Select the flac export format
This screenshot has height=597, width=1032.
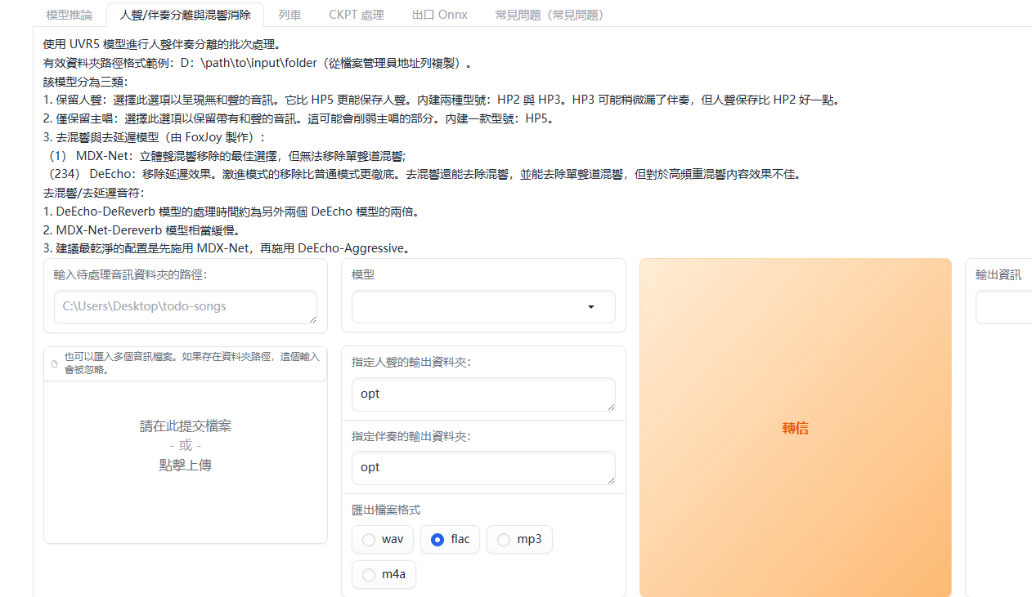pyautogui.click(x=450, y=540)
